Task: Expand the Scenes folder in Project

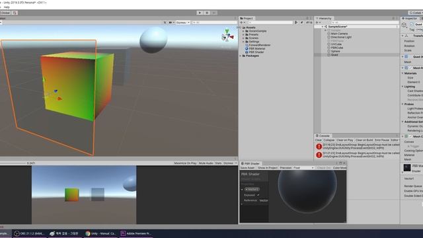Action: point(243,38)
